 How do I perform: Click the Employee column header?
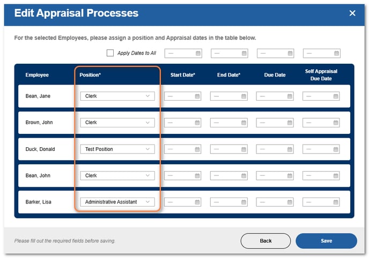(37, 75)
